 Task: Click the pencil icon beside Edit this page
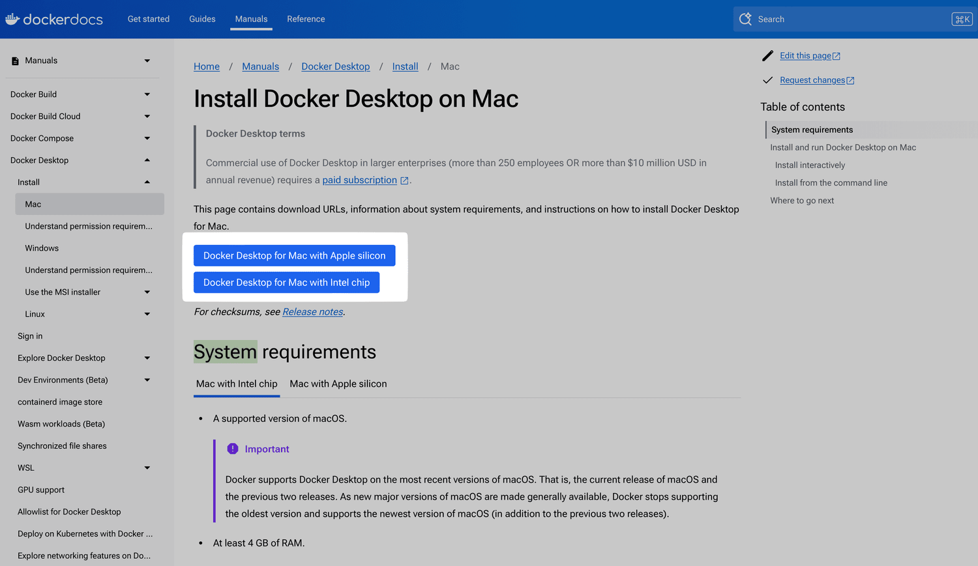pyautogui.click(x=767, y=56)
